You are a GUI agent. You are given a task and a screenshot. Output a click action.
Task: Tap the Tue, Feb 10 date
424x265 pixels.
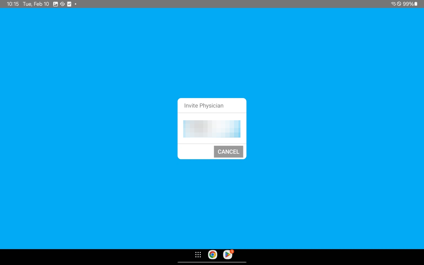click(36, 4)
